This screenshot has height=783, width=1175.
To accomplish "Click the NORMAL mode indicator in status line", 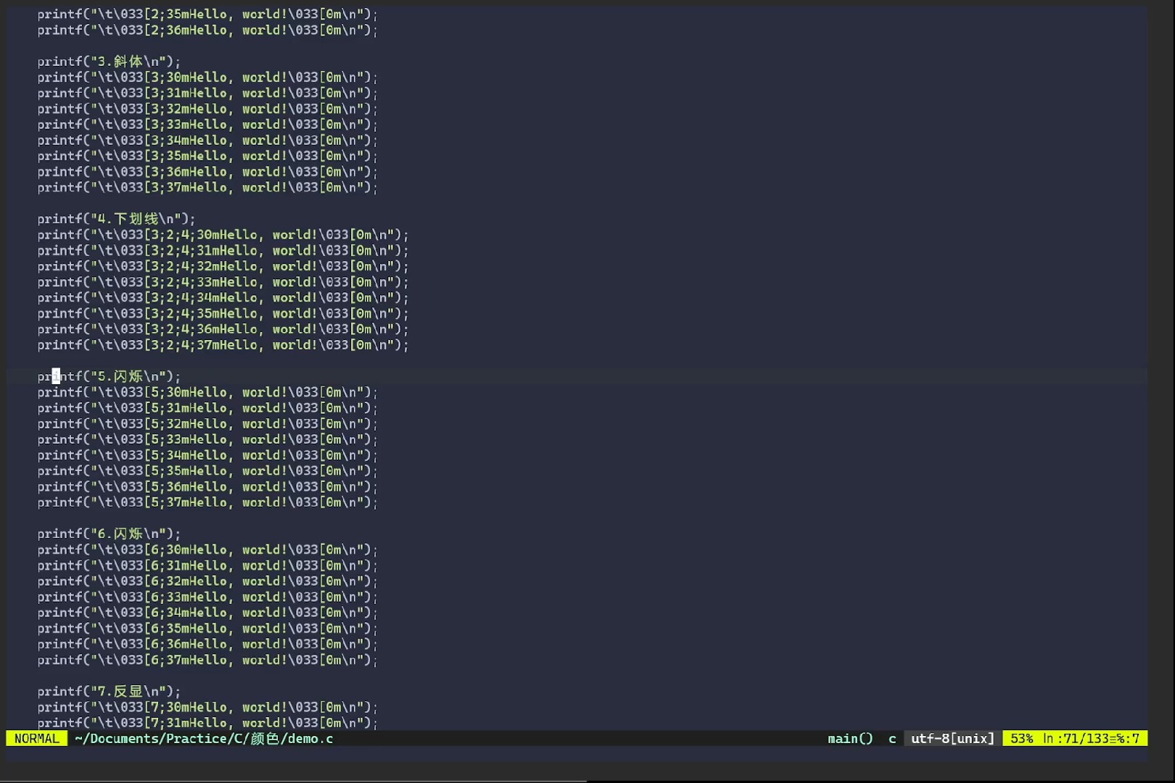I will [36, 738].
